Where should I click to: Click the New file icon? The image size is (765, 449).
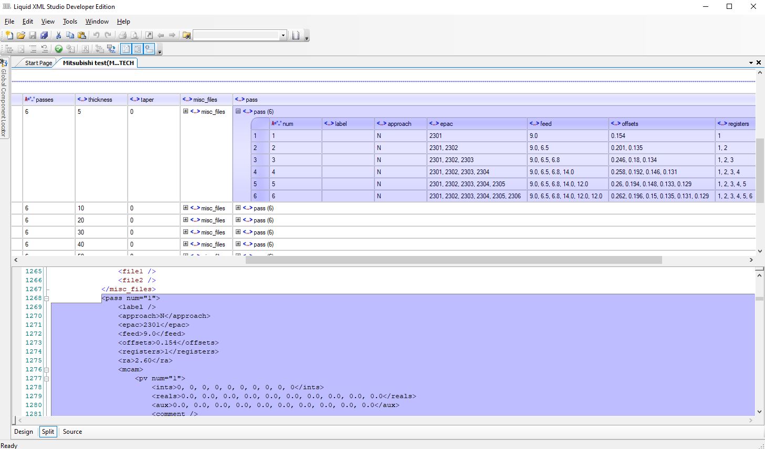tap(9, 35)
